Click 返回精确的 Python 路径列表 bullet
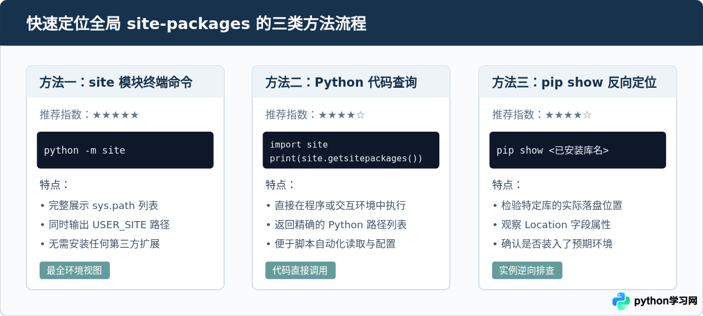The width and height of the screenshot is (703, 316). click(x=337, y=225)
